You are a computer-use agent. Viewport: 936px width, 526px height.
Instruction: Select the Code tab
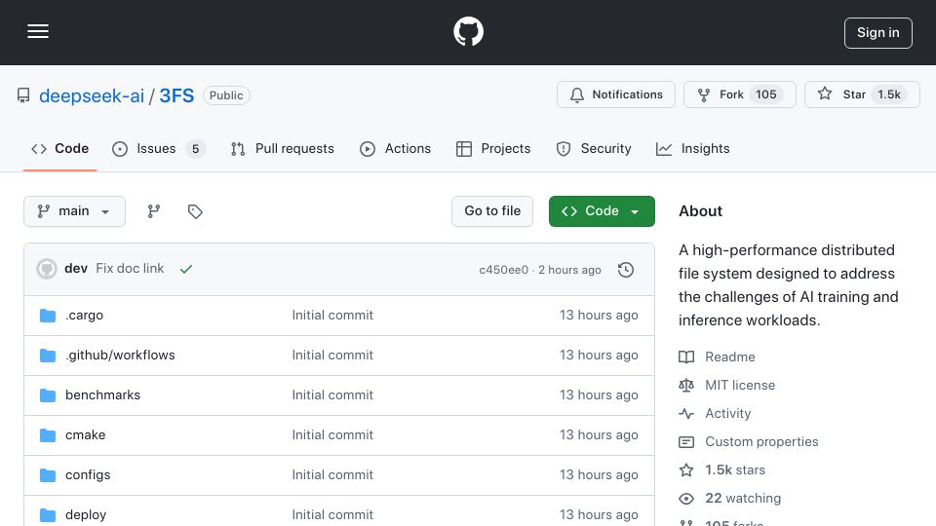point(59,148)
